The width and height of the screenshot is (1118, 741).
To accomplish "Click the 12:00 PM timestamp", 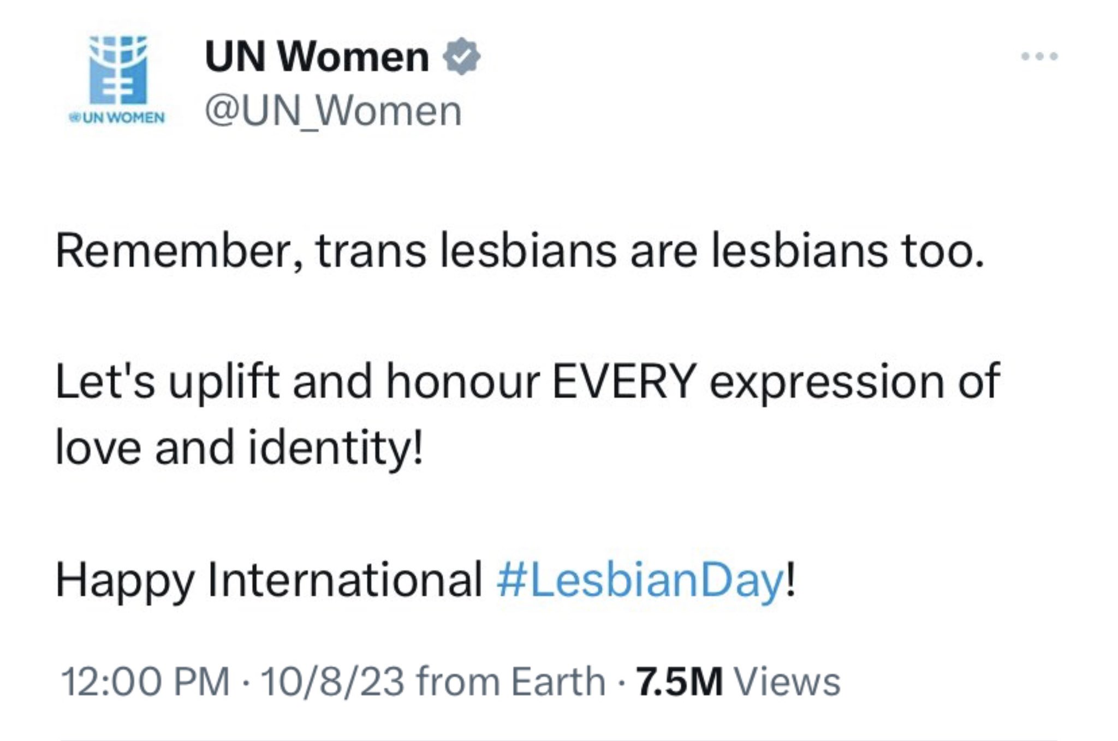I will (x=145, y=682).
